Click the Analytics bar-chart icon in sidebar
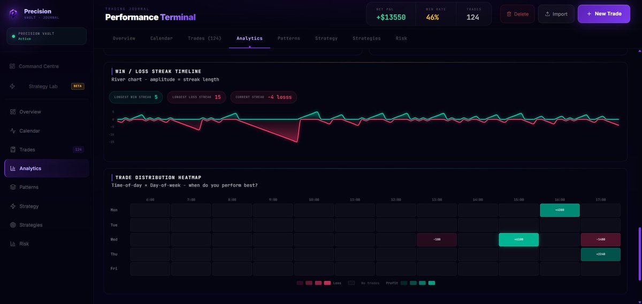 [13, 168]
